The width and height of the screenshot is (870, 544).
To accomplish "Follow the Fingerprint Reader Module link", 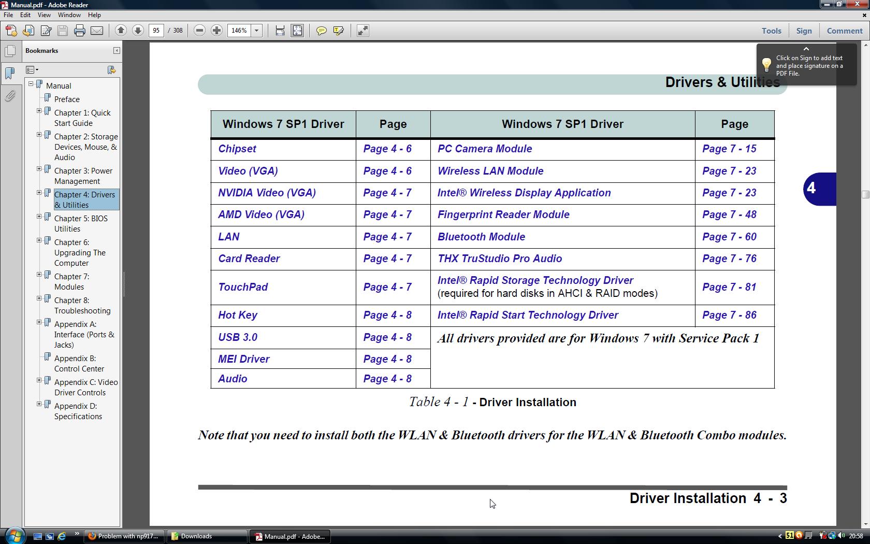I will click(503, 214).
